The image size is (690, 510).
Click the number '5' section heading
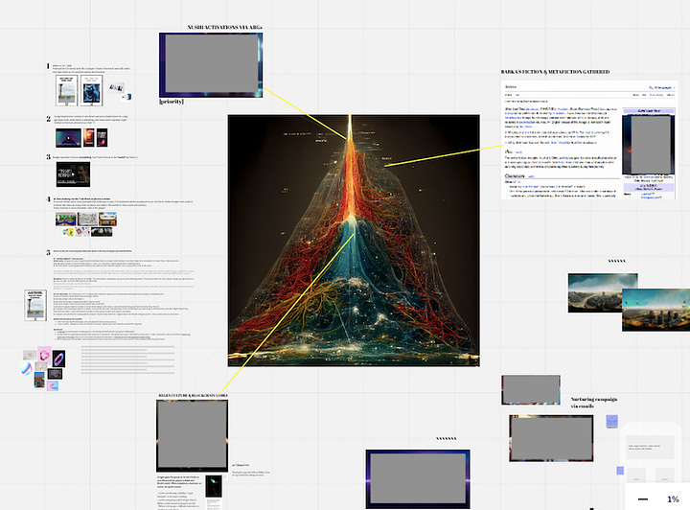point(49,252)
